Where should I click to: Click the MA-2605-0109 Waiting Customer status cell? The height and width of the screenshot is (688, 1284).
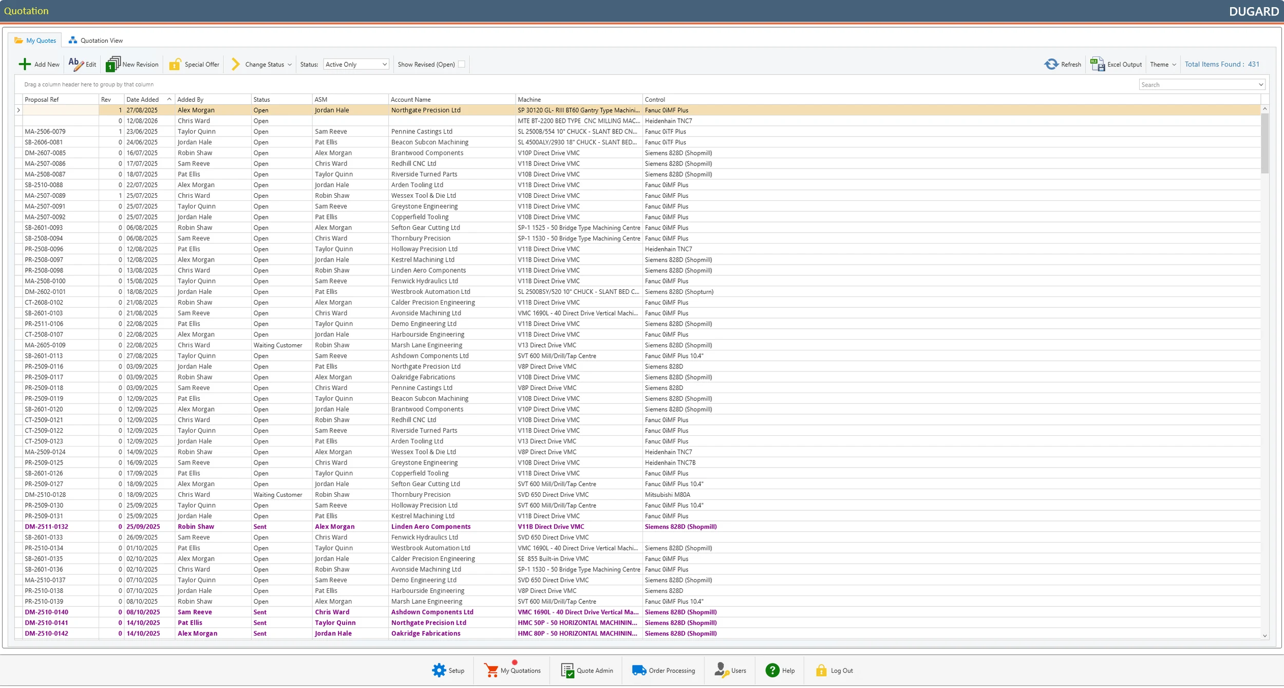tap(281, 345)
